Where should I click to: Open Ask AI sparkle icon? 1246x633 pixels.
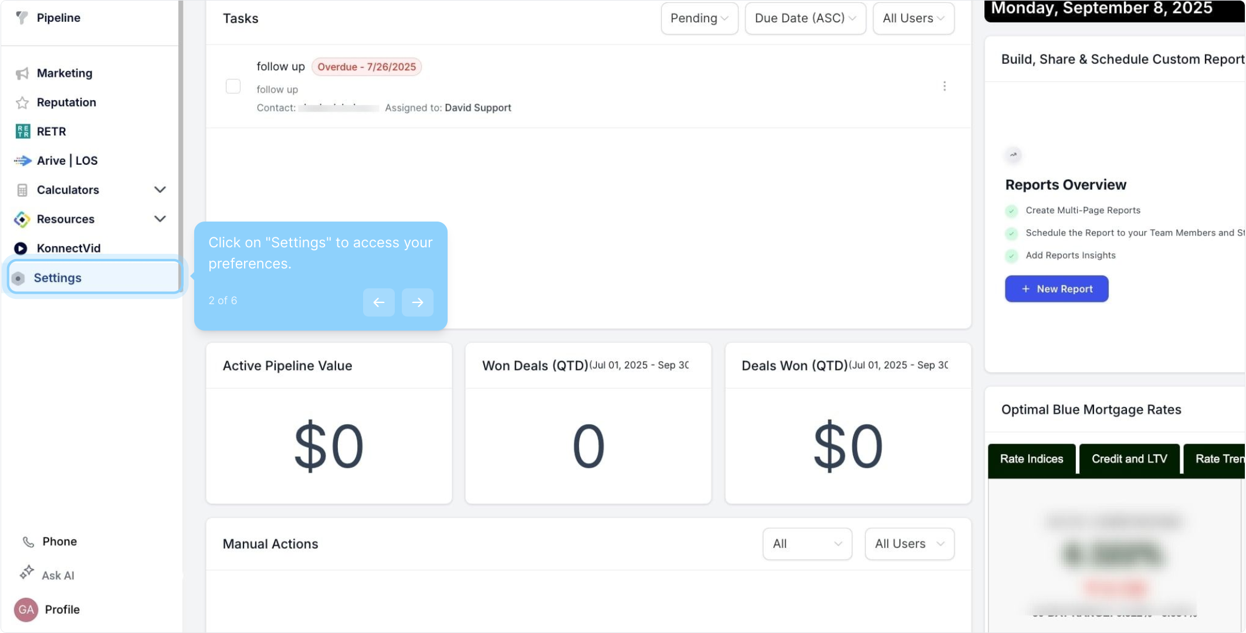[26, 573]
